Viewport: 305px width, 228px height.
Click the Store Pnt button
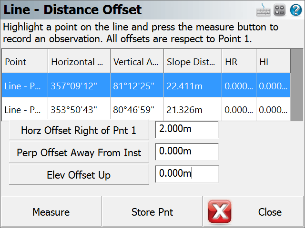tap(152, 212)
